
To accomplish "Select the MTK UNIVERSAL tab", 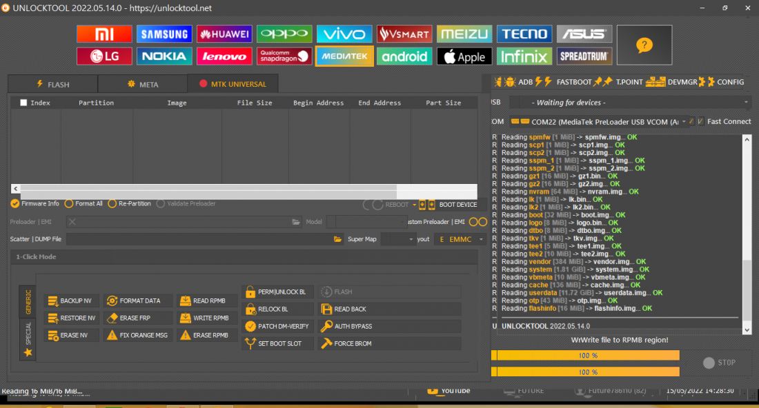I will (x=233, y=83).
